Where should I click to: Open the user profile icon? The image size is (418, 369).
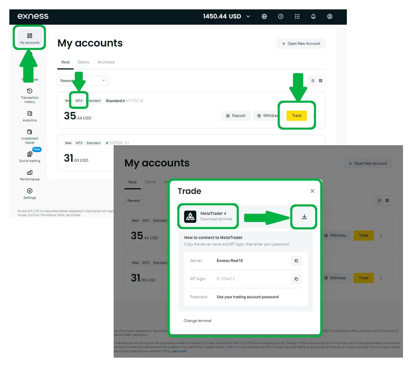pos(330,16)
